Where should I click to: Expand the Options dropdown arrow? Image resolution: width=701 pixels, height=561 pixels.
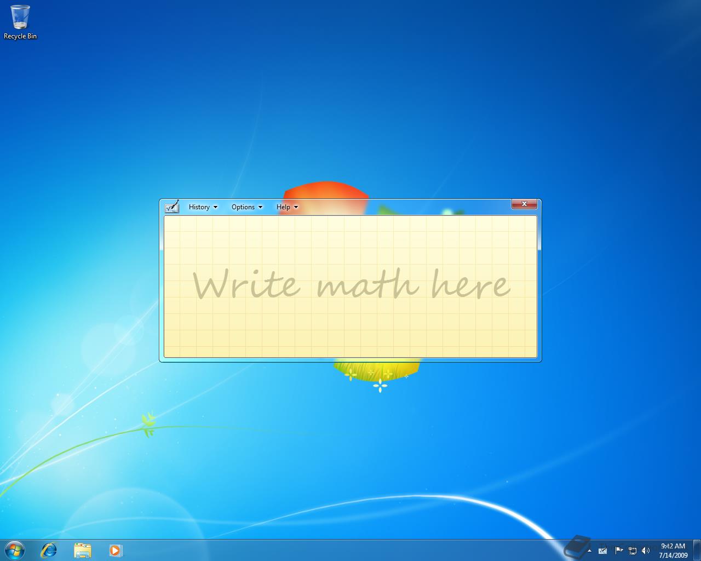pos(260,207)
